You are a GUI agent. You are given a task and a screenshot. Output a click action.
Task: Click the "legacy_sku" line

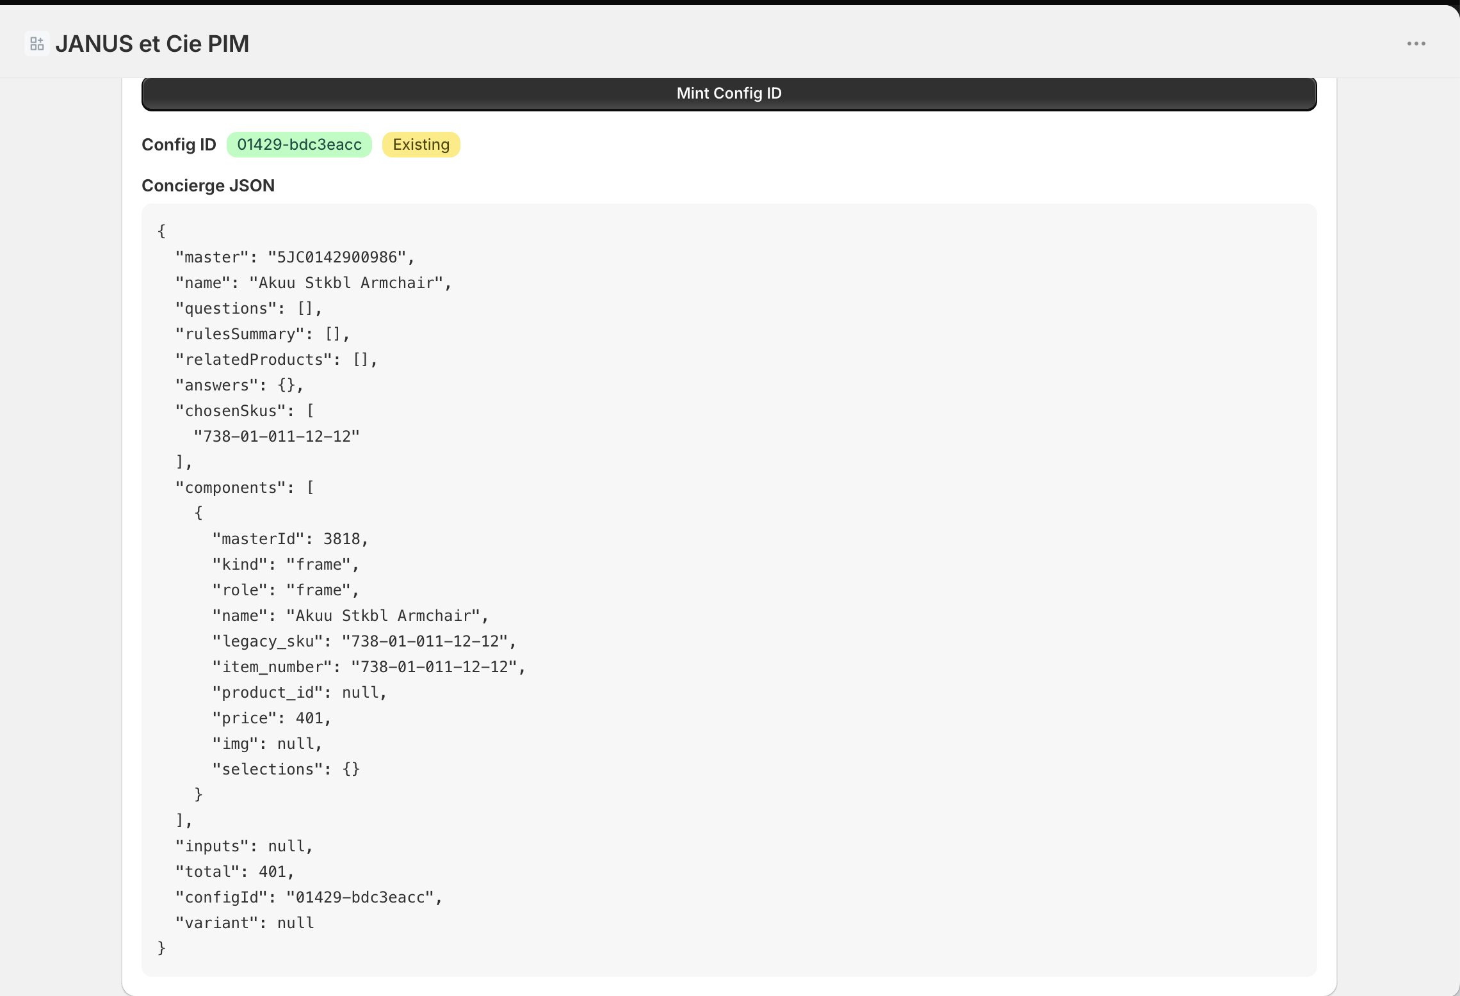[364, 641]
